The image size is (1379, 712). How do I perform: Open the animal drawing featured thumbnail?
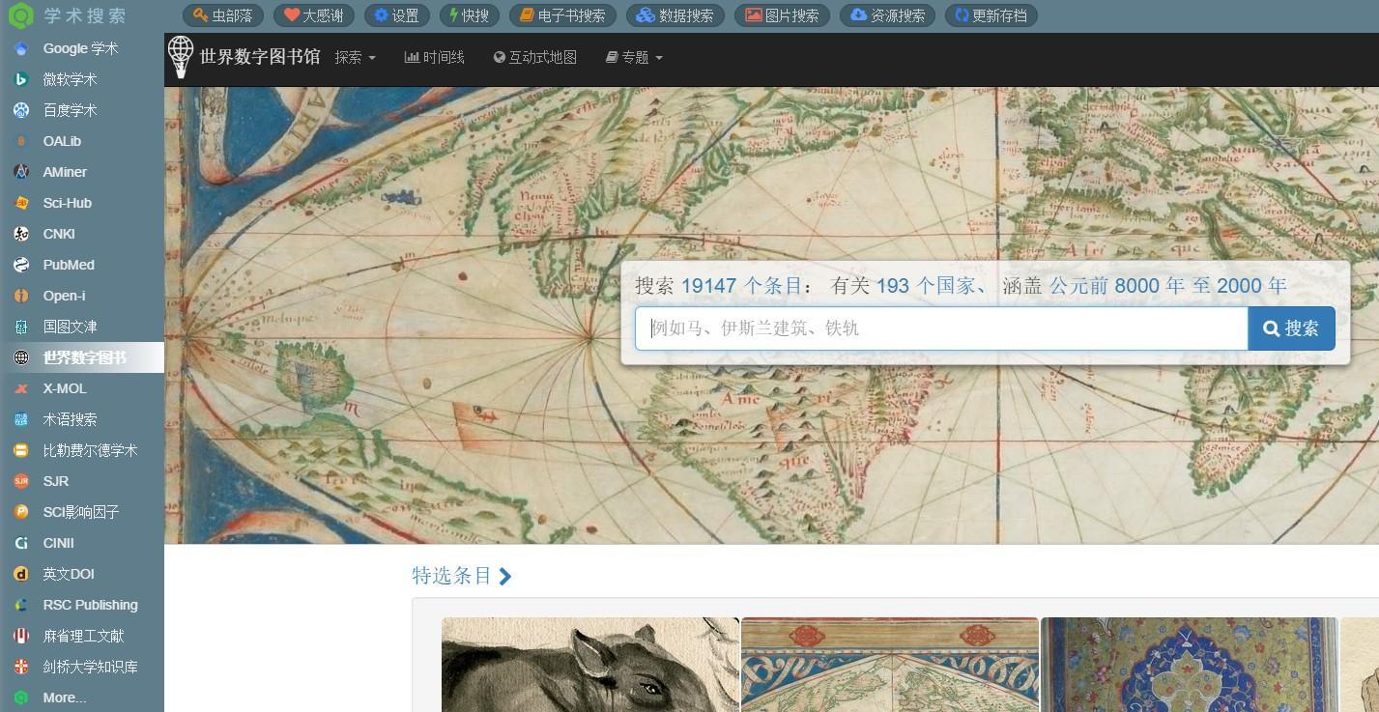click(589, 665)
